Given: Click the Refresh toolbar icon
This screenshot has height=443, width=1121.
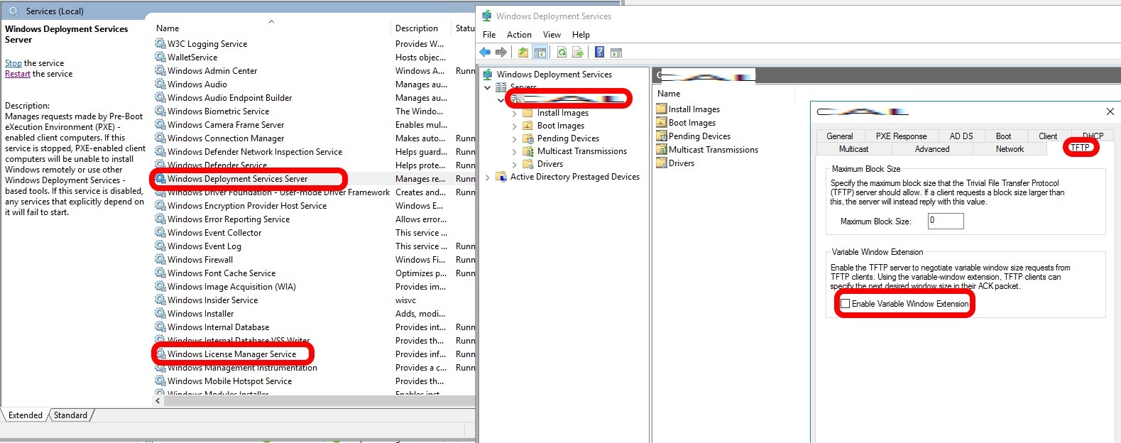Looking at the screenshot, I should click(x=562, y=53).
